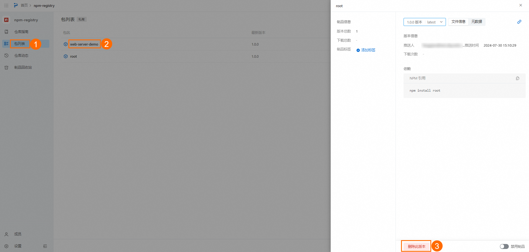
Task: Click the 版本信息 heading
Action: click(410, 36)
